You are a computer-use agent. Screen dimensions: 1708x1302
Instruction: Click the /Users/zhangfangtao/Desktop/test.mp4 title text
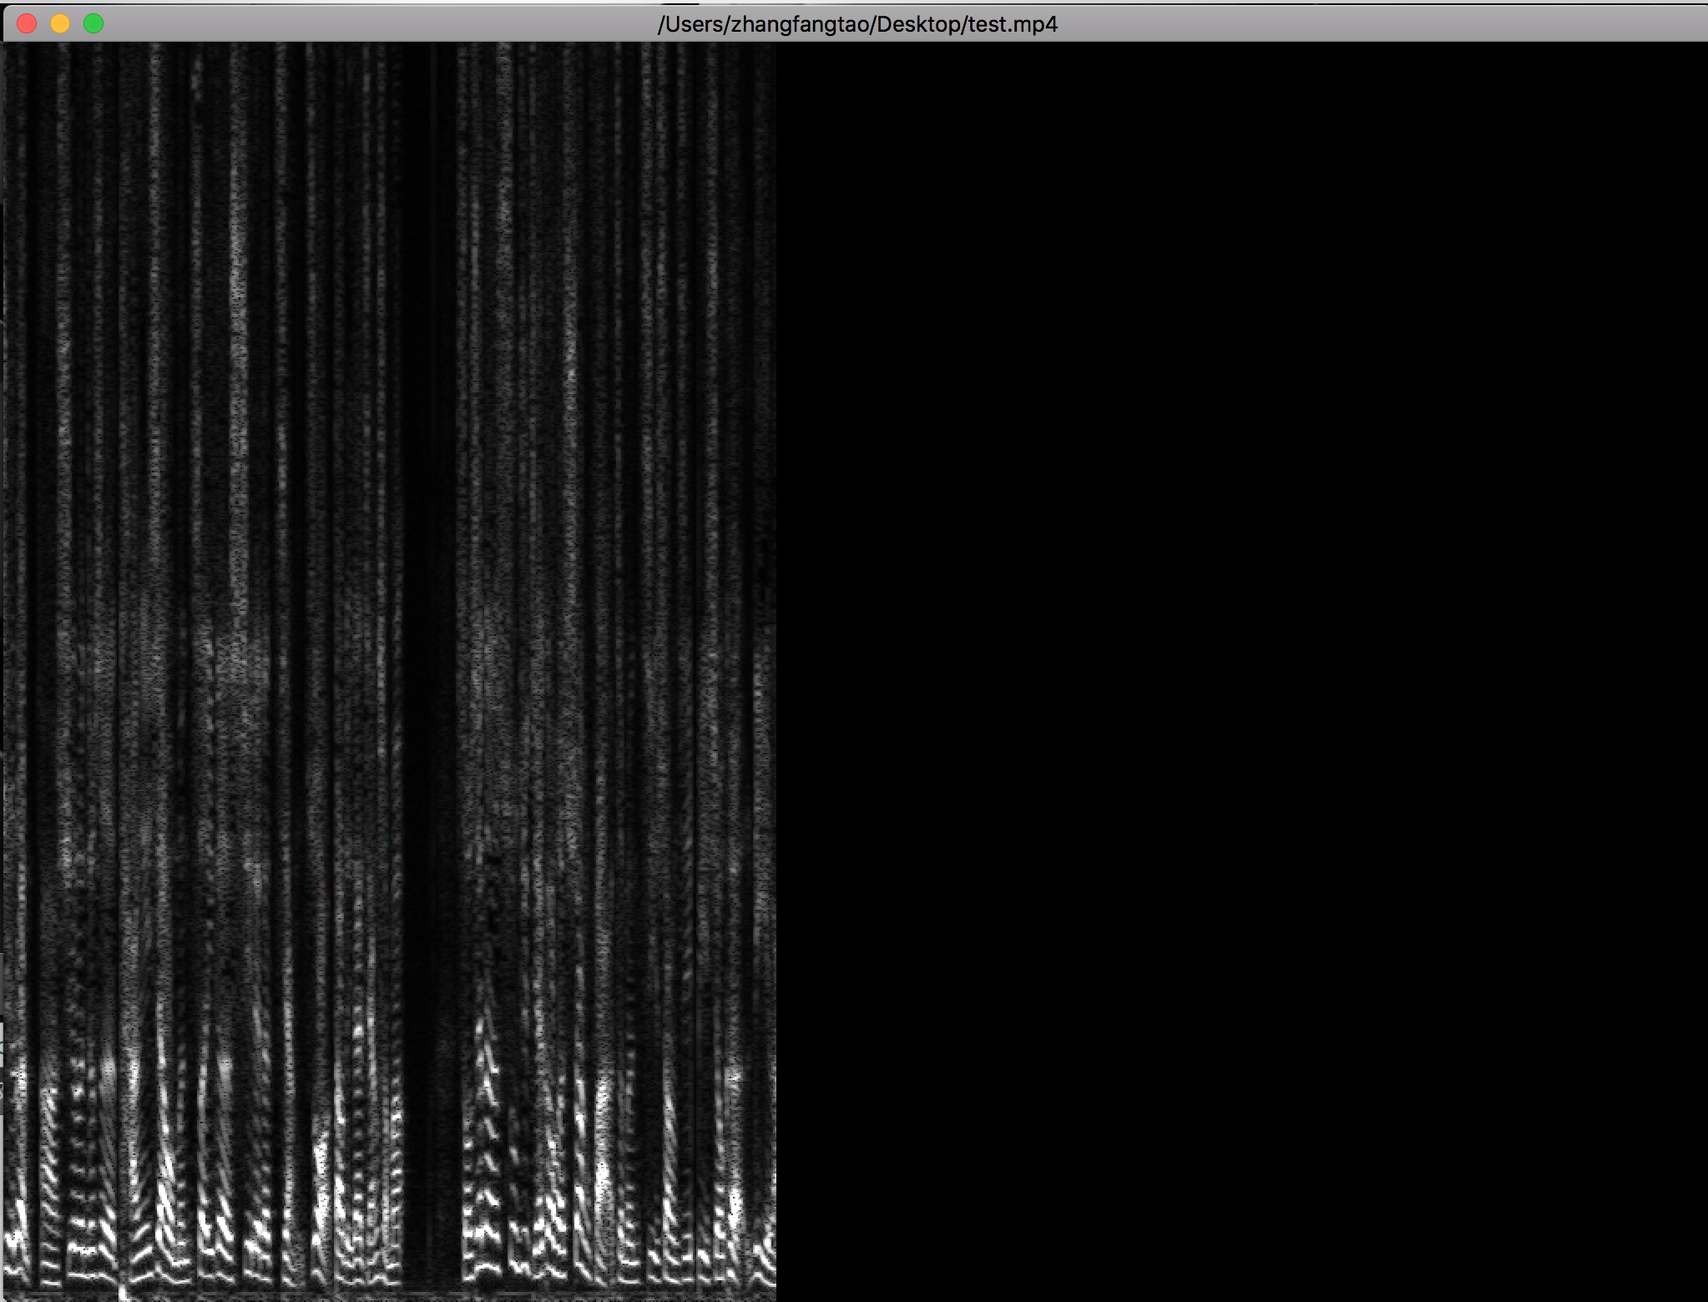pos(857,24)
